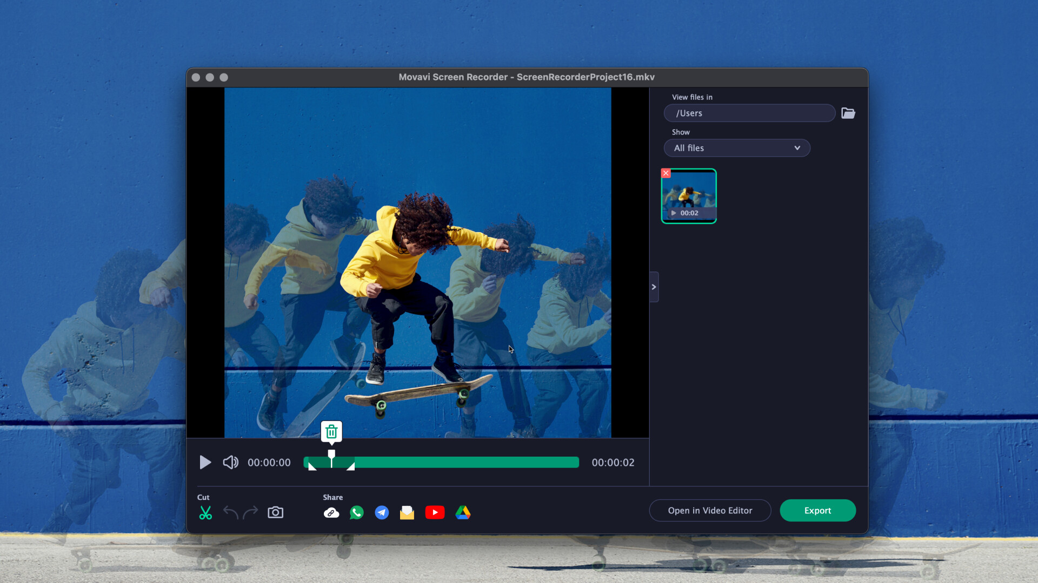Image resolution: width=1038 pixels, height=583 pixels.
Task: Take a snapshot with the camera icon
Action: (275, 512)
